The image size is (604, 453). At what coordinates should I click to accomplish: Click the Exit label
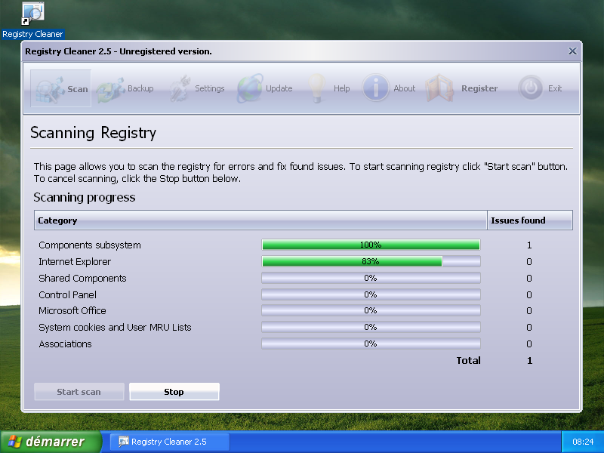(555, 88)
